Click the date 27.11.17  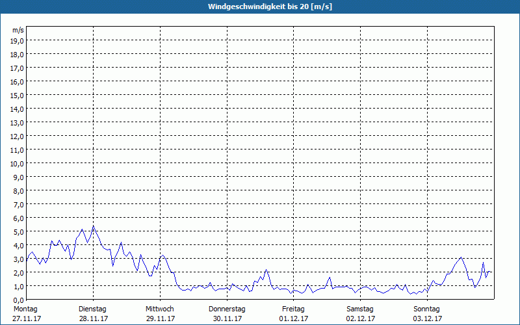(x=27, y=318)
